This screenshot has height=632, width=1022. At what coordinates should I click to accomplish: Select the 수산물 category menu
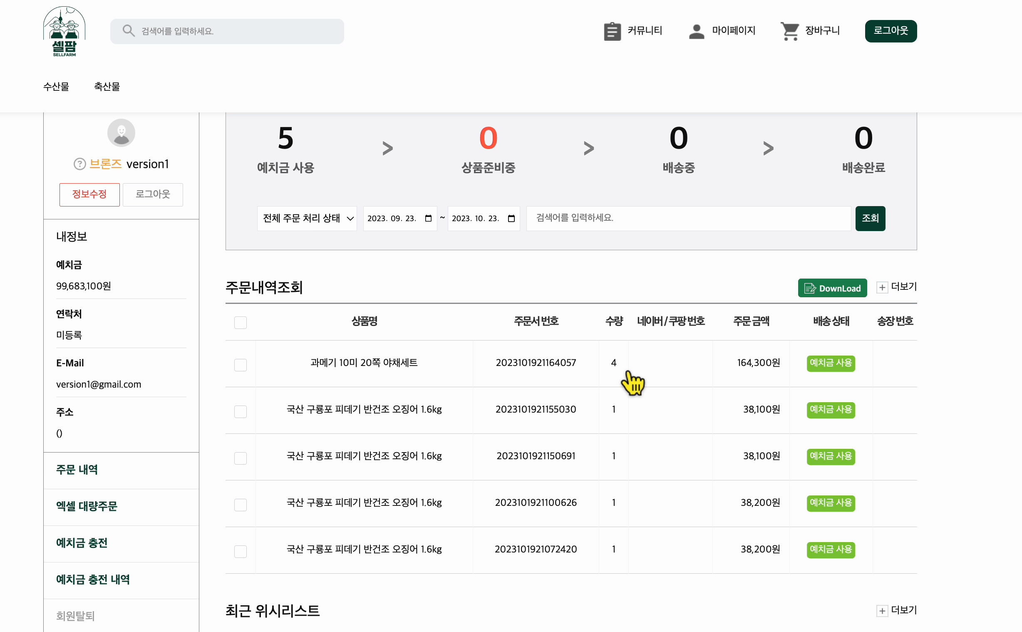[56, 87]
